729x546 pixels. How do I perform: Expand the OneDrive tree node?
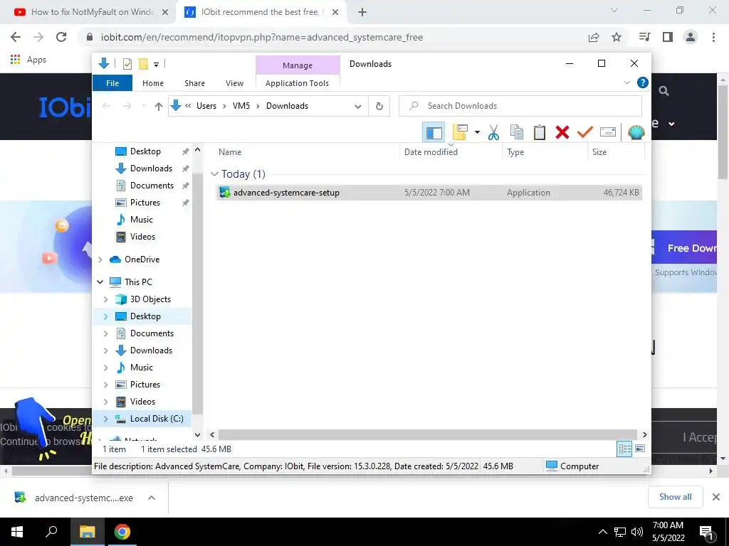100,259
